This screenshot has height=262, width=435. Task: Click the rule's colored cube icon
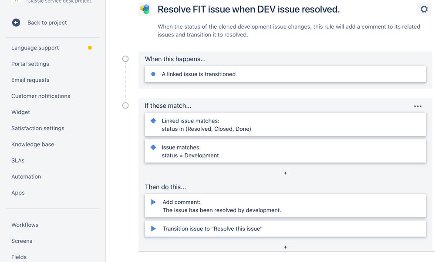click(145, 9)
